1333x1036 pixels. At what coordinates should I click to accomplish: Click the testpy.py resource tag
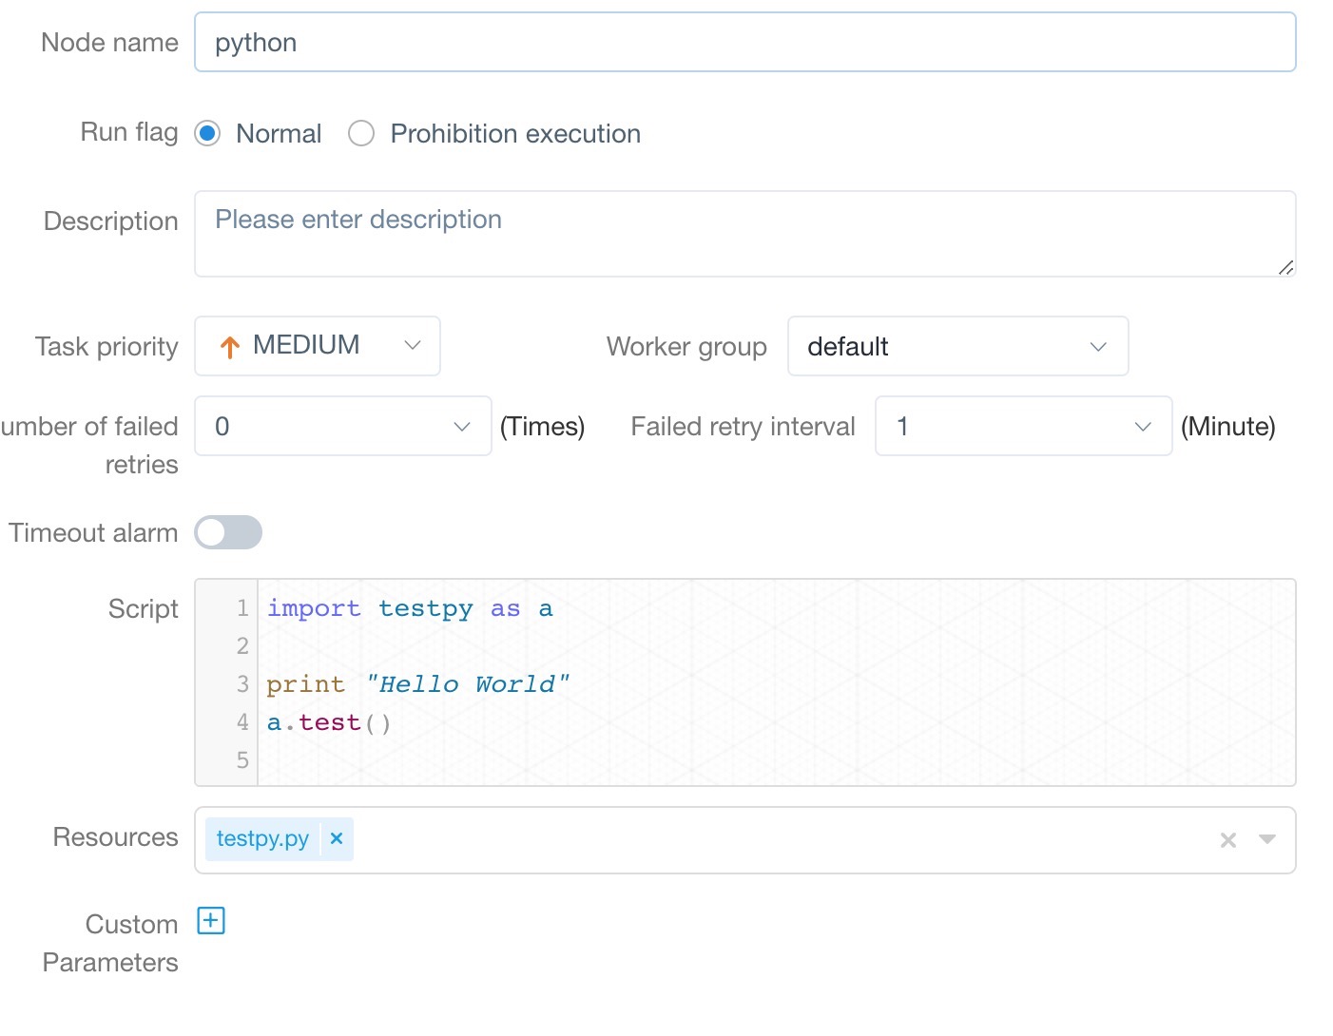coord(262,838)
